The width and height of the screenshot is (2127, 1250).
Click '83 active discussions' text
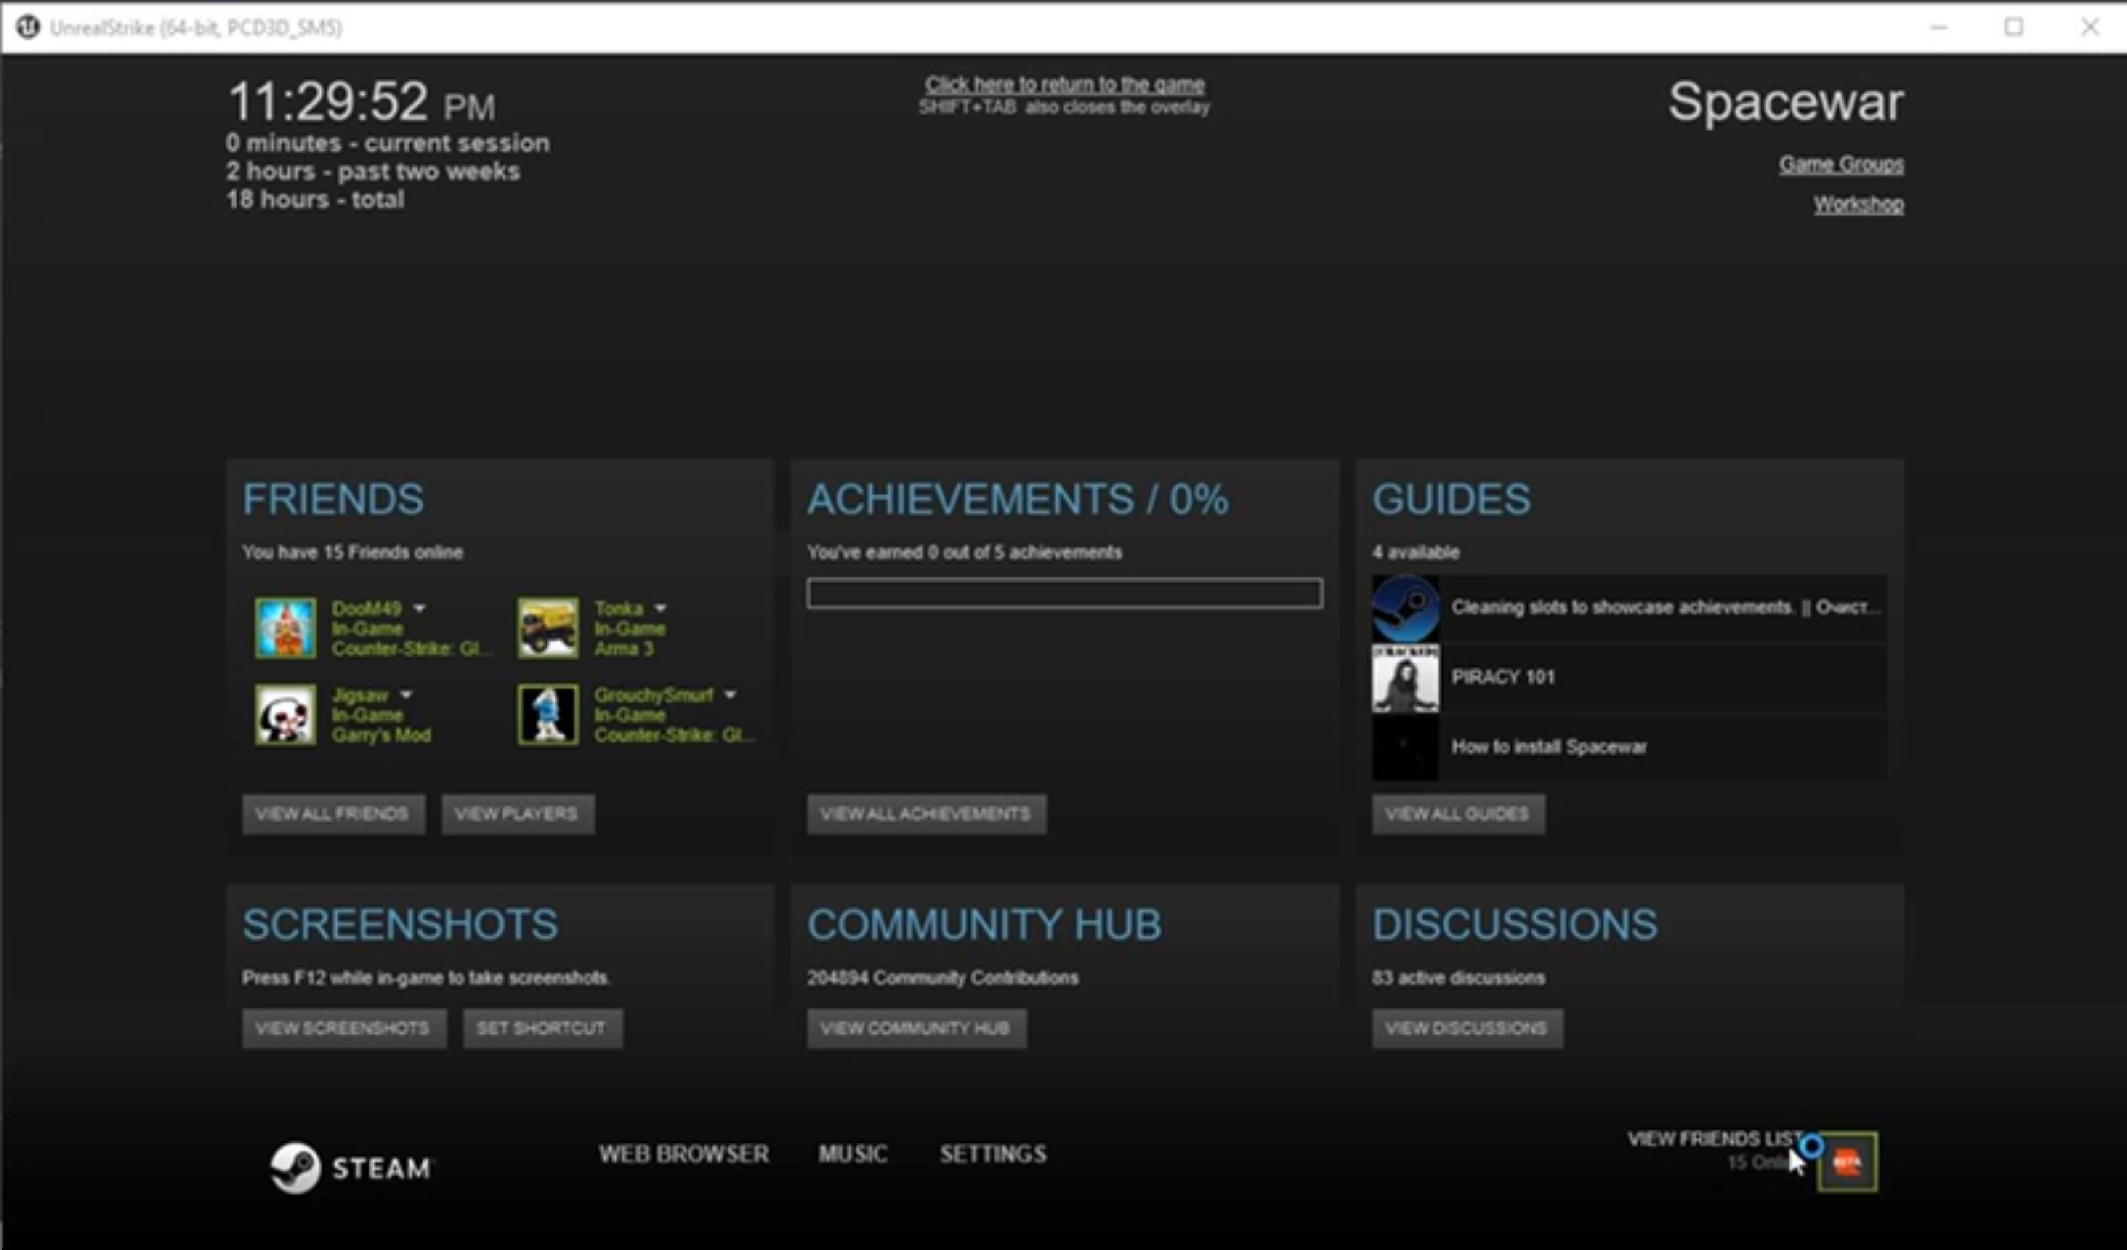click(x=1459, y=977)
